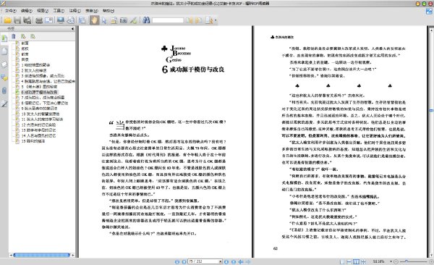The height and width of the screenshot is (265, 434).
Task: Open the Tools menu (工具)
Action: click(x=59, y=11)
